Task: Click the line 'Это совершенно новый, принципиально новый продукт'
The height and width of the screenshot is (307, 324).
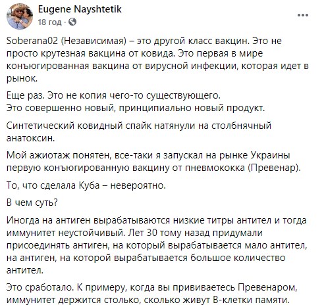Action: click(x=136, y=108)
